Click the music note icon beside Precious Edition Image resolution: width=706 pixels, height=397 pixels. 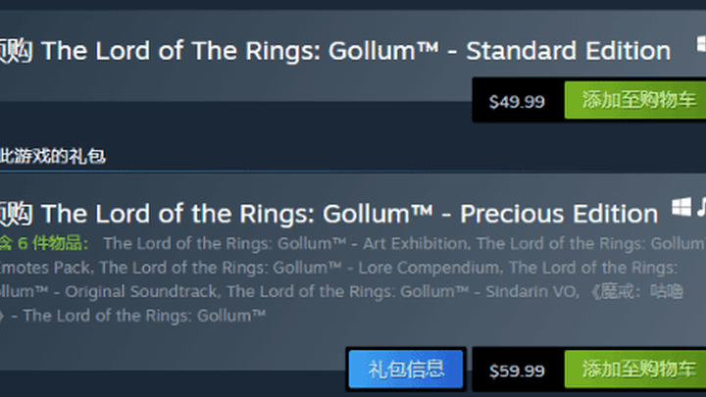click(x=701, y=207)
